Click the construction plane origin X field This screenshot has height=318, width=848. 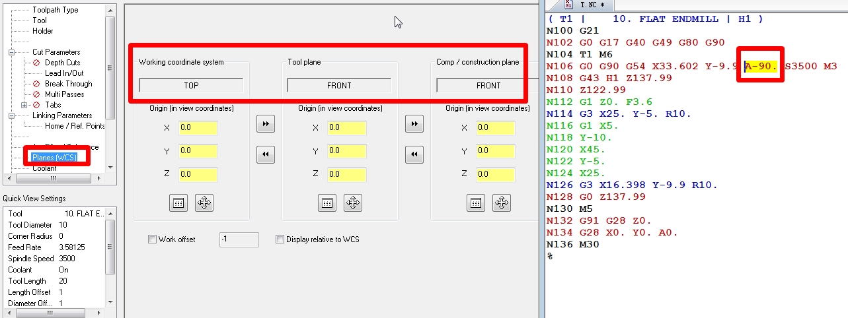495,127
